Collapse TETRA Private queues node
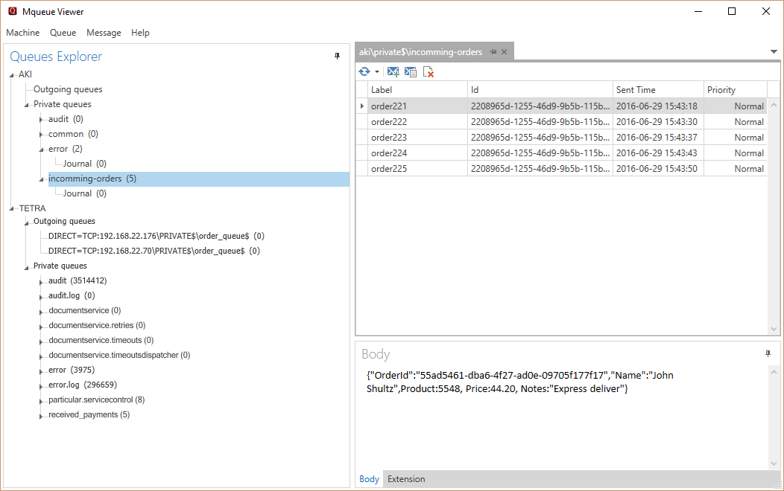 (27, 268)
